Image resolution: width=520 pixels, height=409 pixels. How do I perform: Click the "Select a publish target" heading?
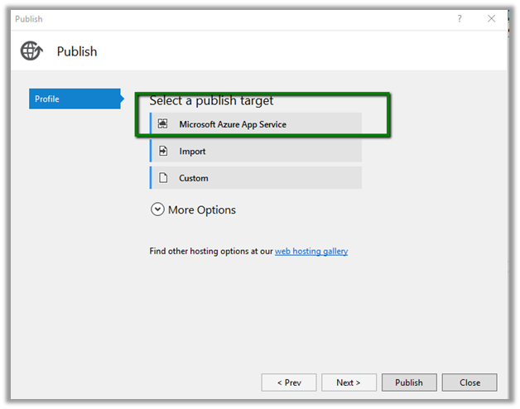coord(211,101)
